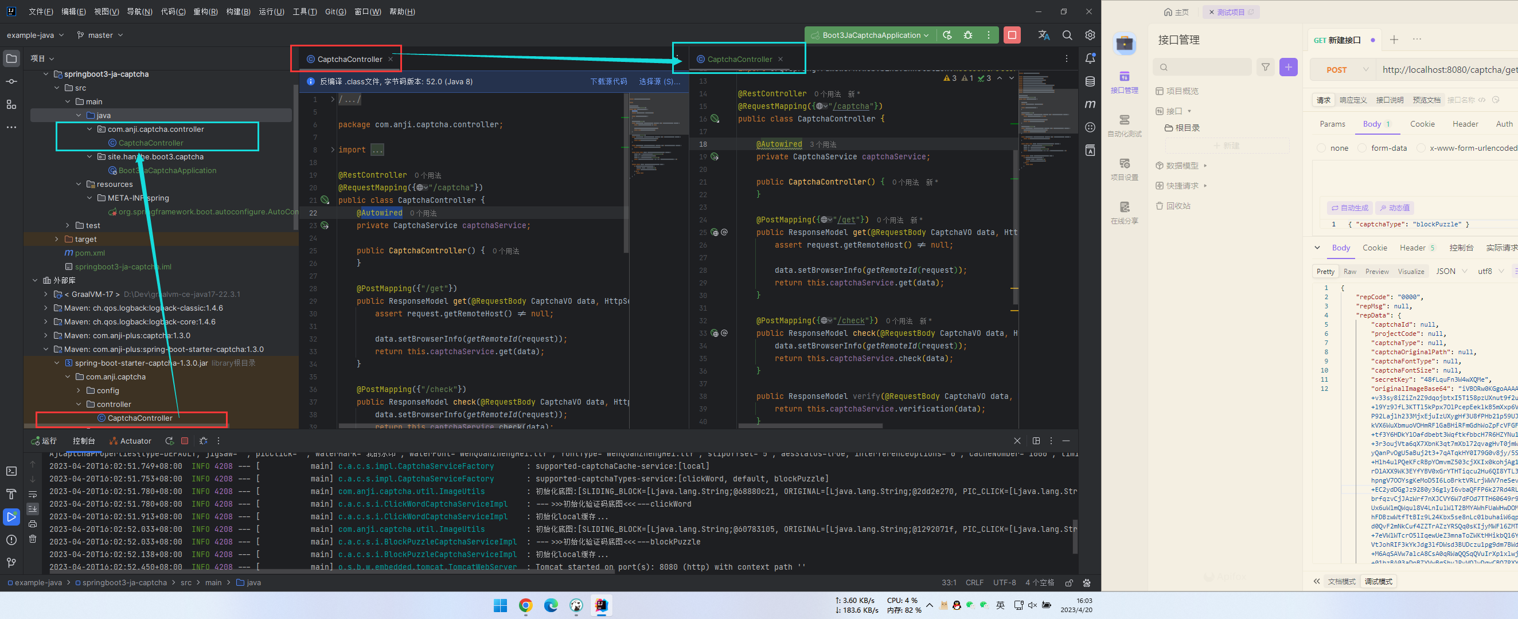Screen dimensions: 1518x619
Task: Open the Problems tool window icon
Action: pos(11,539)
